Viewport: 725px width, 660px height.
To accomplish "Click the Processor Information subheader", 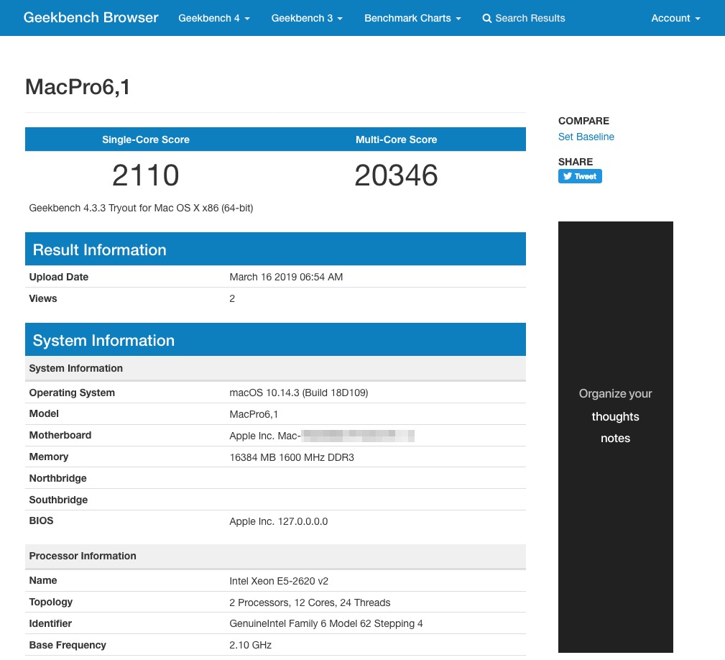I will (276, 556).
